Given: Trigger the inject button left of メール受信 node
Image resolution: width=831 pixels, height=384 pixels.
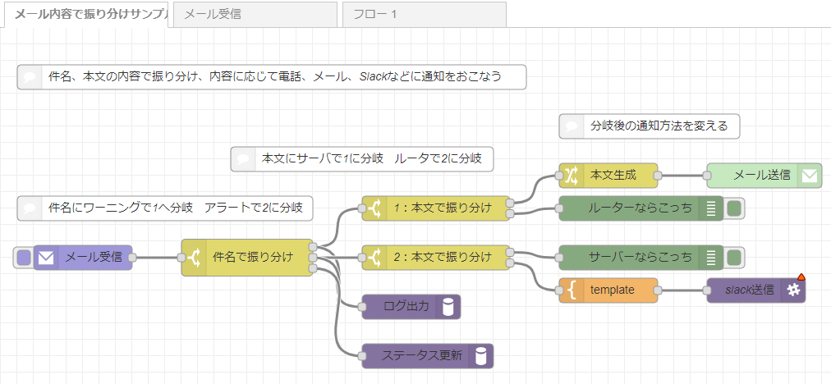Looking at the screenshot, I should pyautogui.click(x=23, y=258).
